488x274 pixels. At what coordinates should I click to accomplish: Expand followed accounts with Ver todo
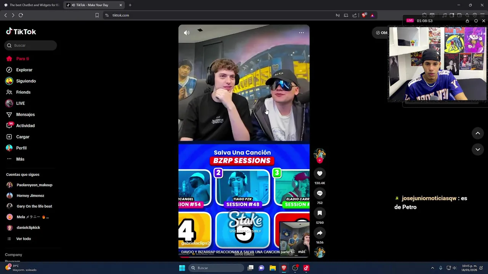pos(19,239)
